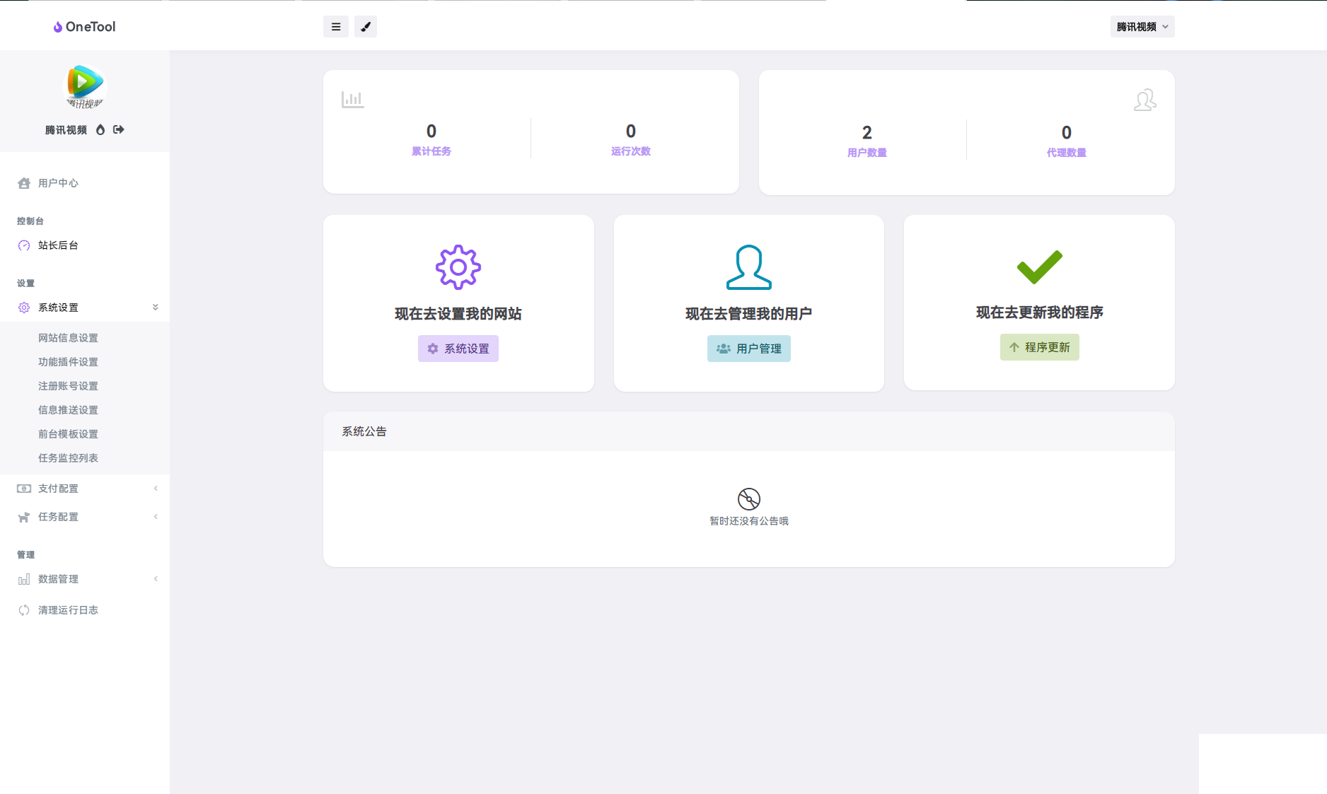Click the 系统设置 purple button
This screenshot has width=1327, height=794.
pos(458,349)
